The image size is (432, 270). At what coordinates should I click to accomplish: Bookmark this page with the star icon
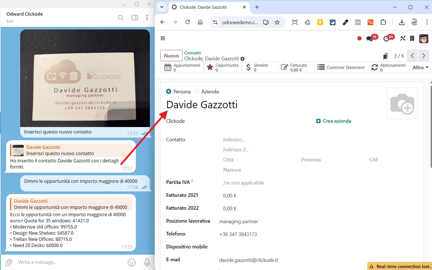277,22
